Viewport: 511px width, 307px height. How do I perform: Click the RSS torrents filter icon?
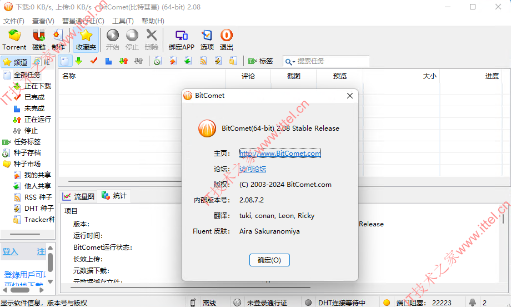pyautogui.click(x=203, y=61)
